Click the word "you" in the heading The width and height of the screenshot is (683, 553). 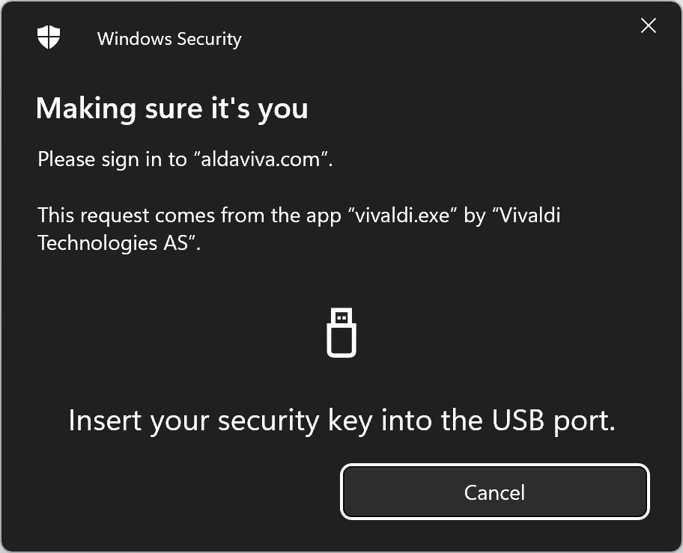(x=283, y=111)
